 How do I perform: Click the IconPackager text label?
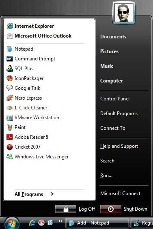click(29, 78)
